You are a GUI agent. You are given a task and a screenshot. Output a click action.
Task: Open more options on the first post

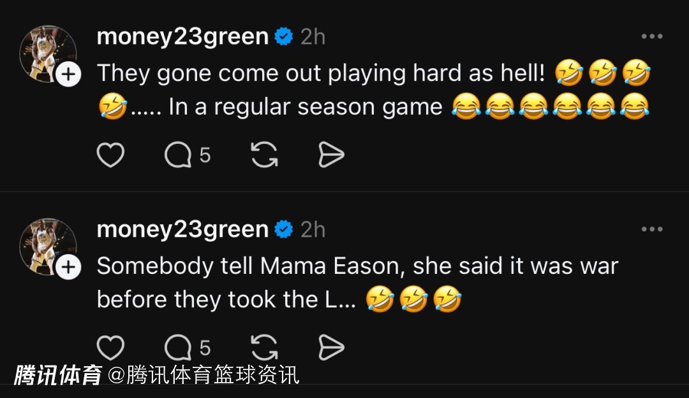(651, 36)
